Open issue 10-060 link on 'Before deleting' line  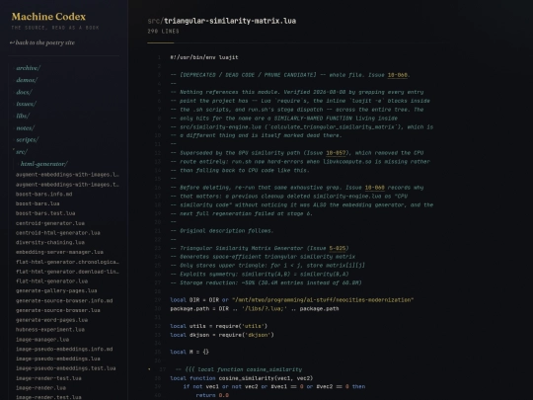click(375, 188)
